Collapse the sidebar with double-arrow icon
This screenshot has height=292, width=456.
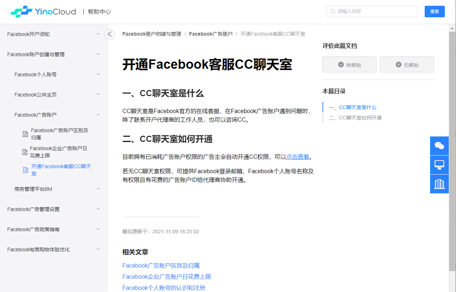point(109,34)
